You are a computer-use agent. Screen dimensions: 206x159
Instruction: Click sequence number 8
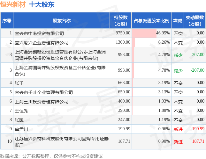click(11, 120)
